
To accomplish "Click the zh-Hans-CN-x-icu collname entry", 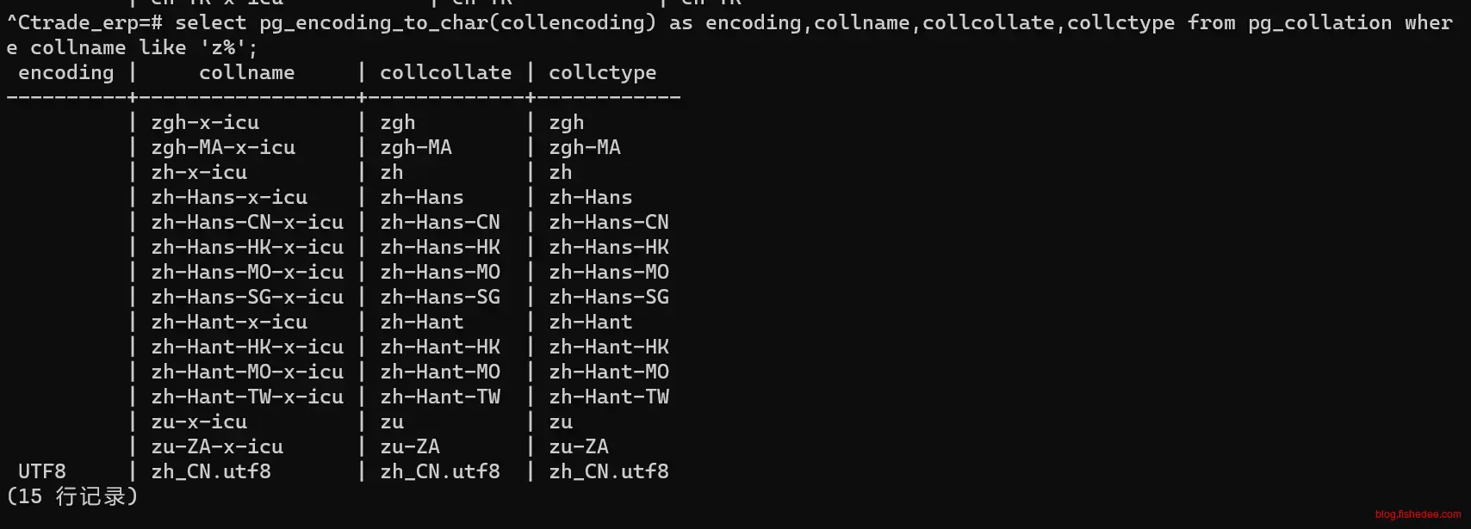I will click(x=247, y=223).
